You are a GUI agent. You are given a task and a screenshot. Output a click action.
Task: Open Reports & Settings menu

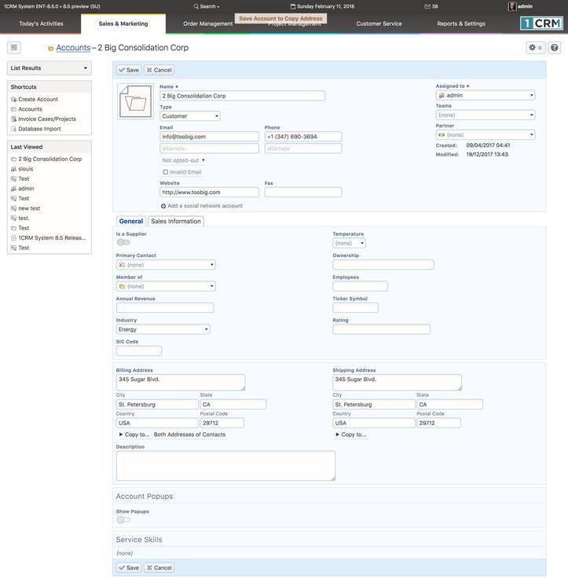coord(461,24)
